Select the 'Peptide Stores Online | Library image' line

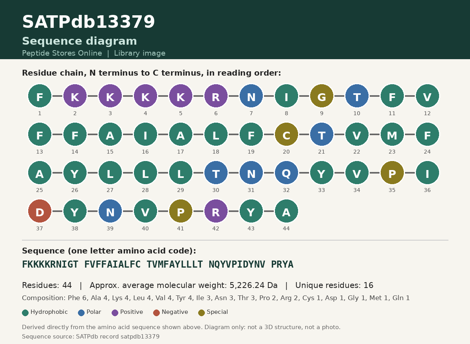coord(94,53)
